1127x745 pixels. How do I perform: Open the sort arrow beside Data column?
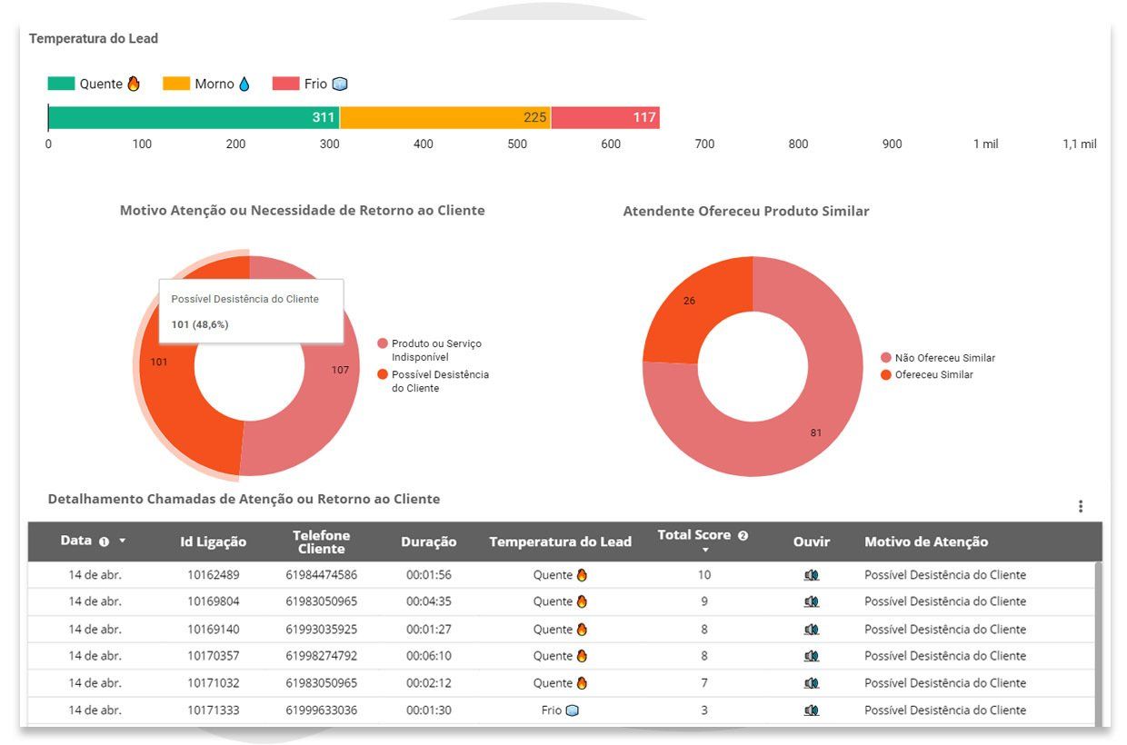pyautogui.click(x=122, y=541)
